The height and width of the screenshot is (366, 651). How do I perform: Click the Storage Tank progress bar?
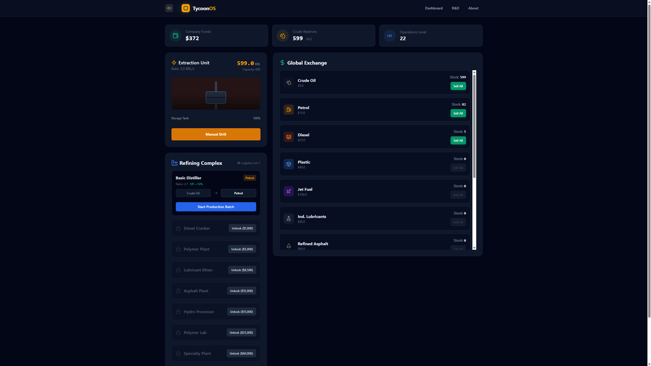[215, 123]
